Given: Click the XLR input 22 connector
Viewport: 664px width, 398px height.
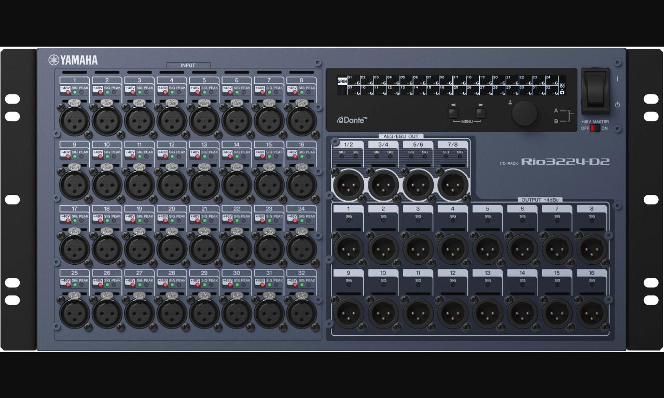Looking at the screenshot, I should tap(237, 249).
